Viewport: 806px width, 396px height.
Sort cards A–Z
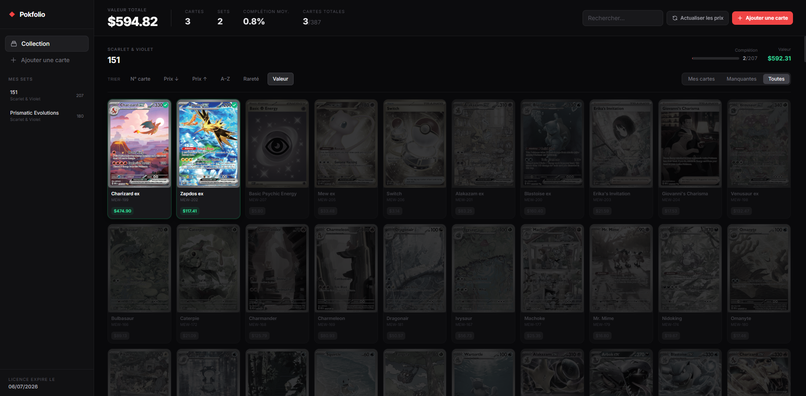pos(225,79)
